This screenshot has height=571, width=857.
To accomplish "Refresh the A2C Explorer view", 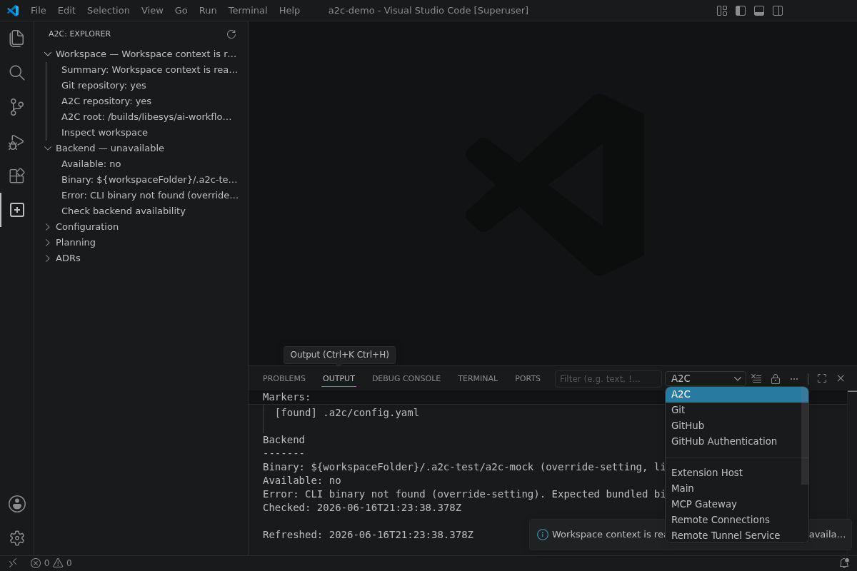I will coord(231,34).
